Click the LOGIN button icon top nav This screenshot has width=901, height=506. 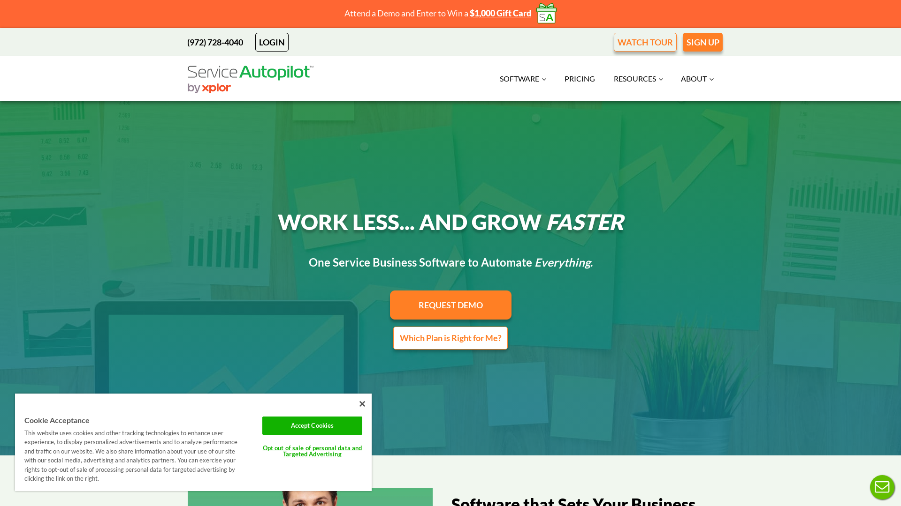coord(272,42)
